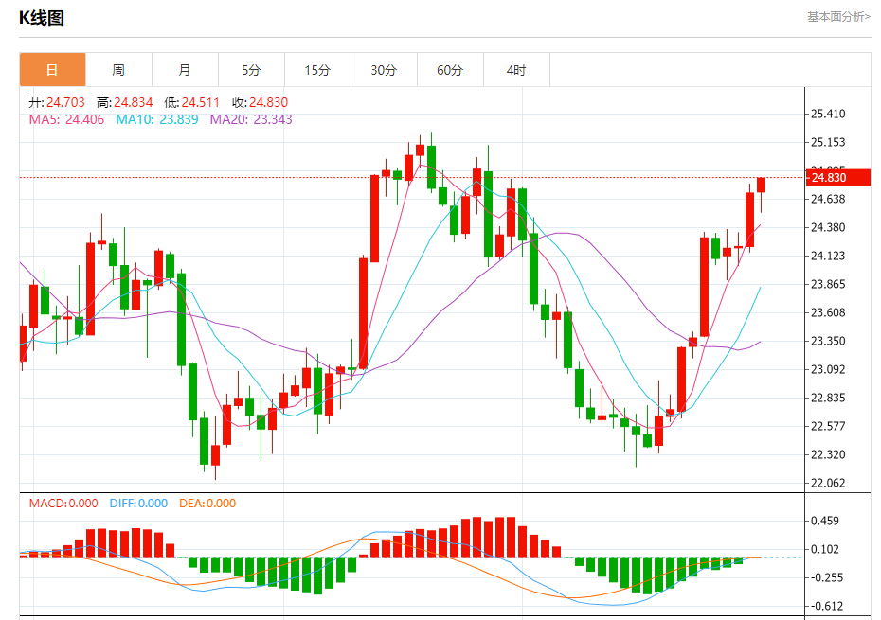Click the -0.255 MACD axis label

(x=825, y=577)
